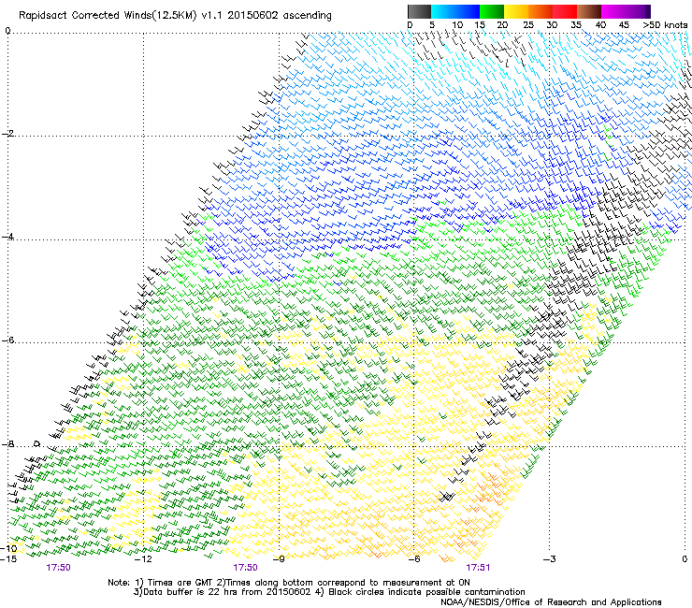Screen dimensions: 692x608
Task: Click latitude label -10 on left axis
Action: click(8, 549)
